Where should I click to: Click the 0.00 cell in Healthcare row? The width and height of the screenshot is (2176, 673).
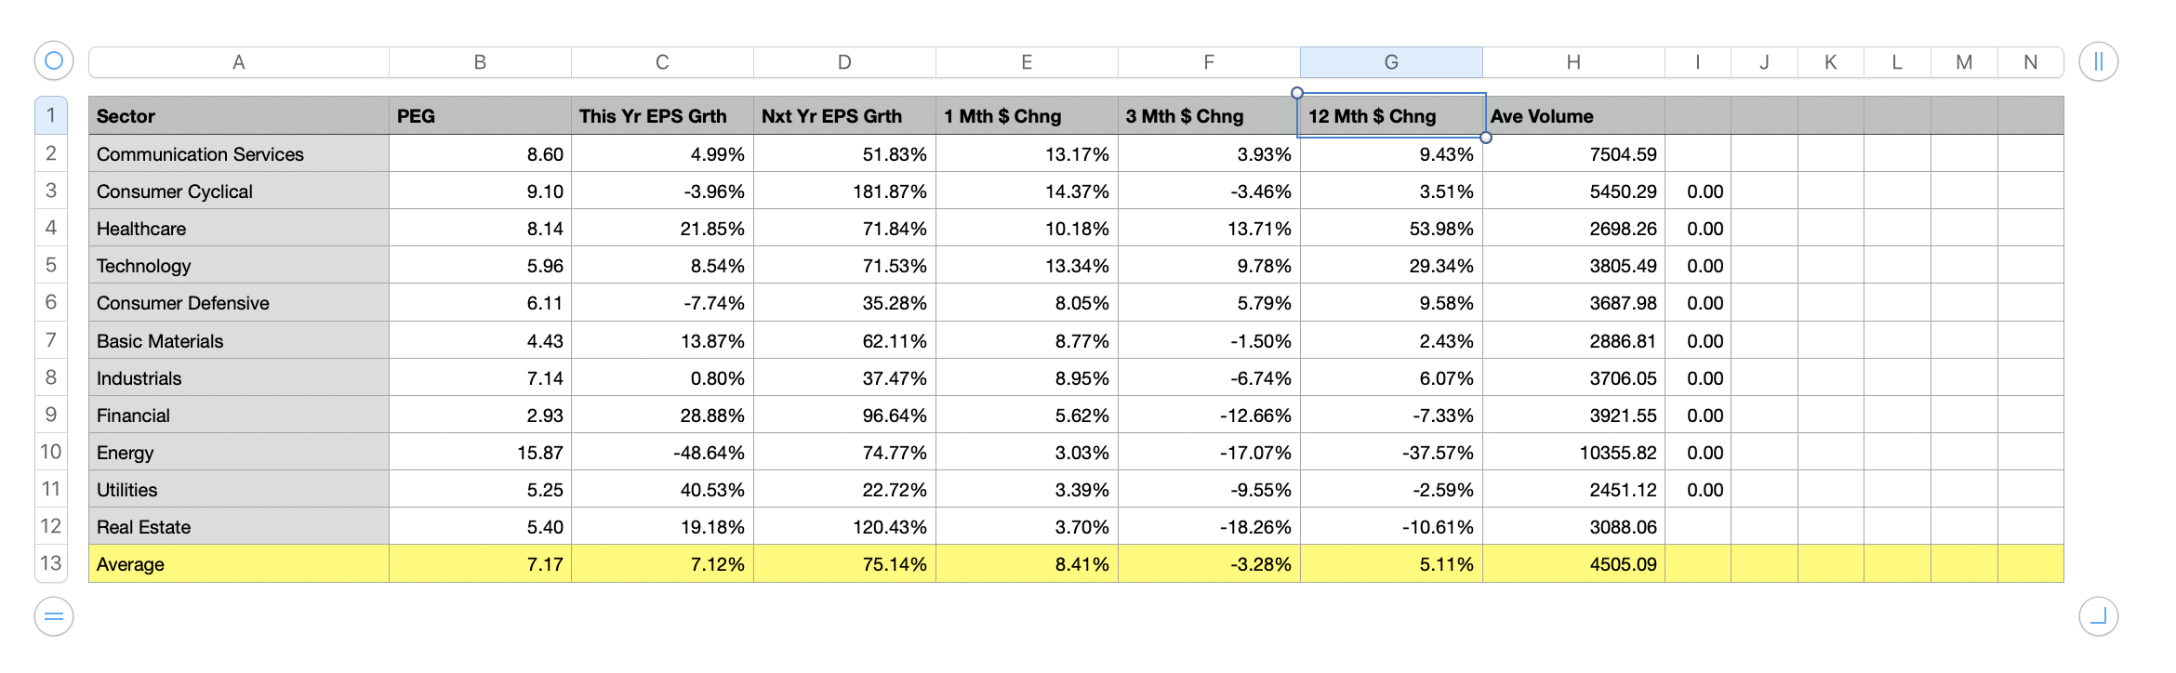[1698, 228]
